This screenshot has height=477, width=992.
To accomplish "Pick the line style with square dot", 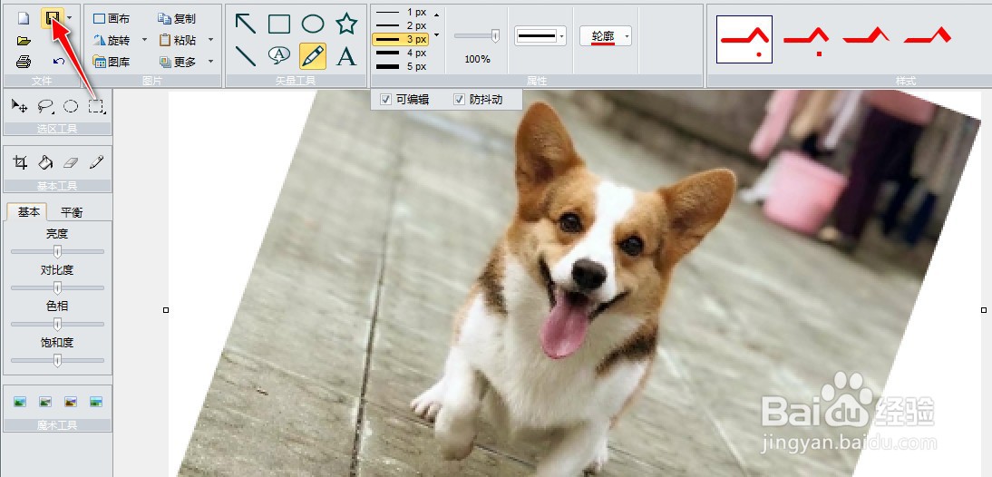I will (806, 40).
